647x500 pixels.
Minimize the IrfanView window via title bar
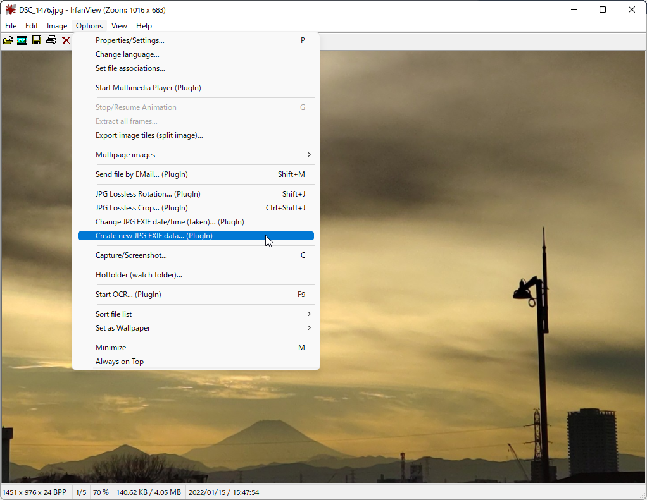tap(574, 9)
